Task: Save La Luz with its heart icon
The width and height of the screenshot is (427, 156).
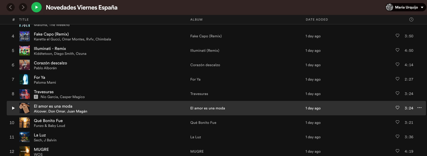Action: pyautogui.click(x=398, y=137)
